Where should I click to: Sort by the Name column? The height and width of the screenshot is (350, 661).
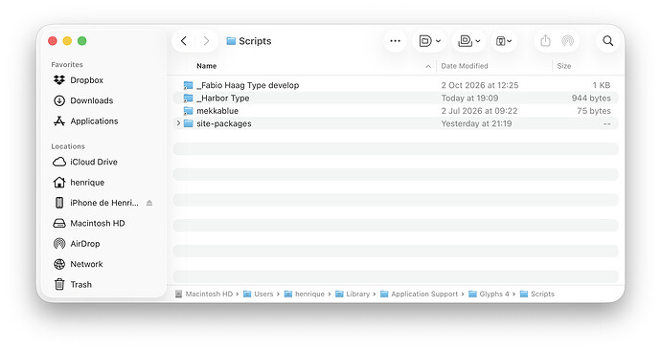coord(207,66)
